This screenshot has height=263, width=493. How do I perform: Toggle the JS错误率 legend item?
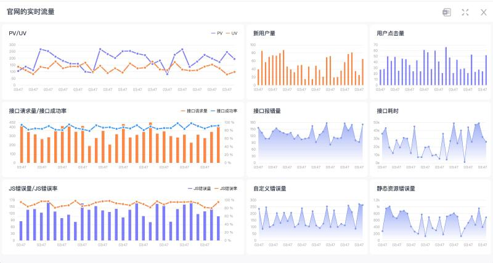(226, 189)
